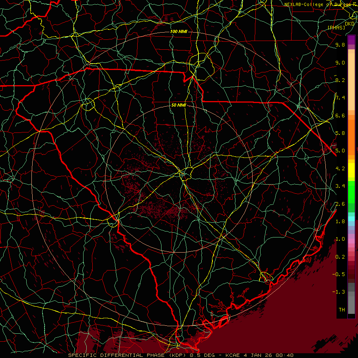
Task: Click the 4.2 value on the color scale
Action: pos(340,169)
